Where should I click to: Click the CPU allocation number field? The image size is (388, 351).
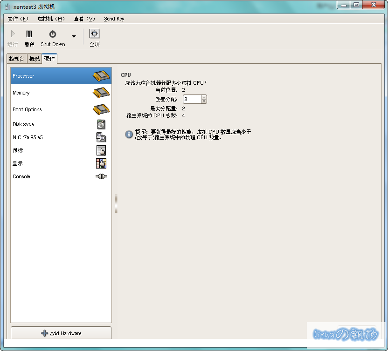pyautogui.click(x=192, y=99)
